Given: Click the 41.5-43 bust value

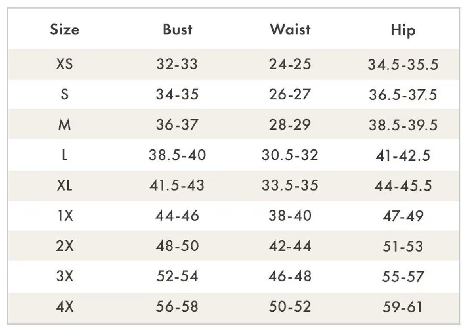Looking at the screenshot, I should (177, 185).
